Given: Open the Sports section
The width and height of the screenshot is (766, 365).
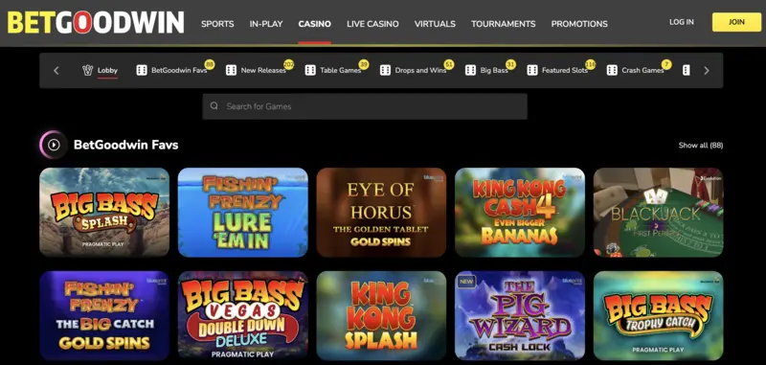Looking at the screenshot, I should click(x=217, y=23).
